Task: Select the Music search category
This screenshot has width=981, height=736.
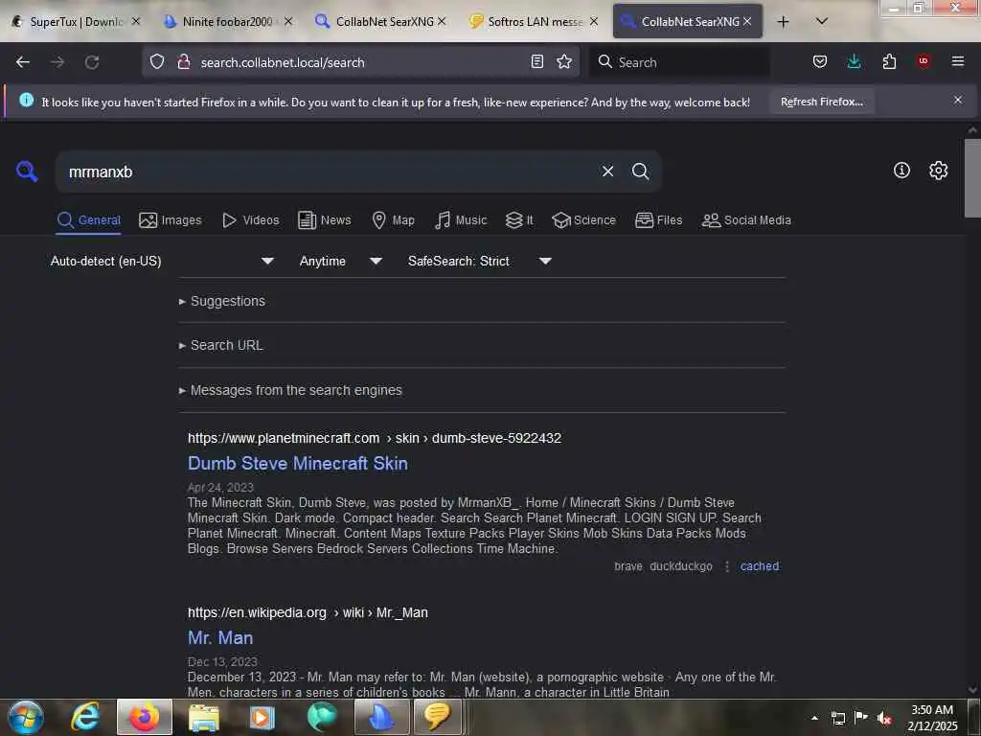Action: (x=461, y=220)
